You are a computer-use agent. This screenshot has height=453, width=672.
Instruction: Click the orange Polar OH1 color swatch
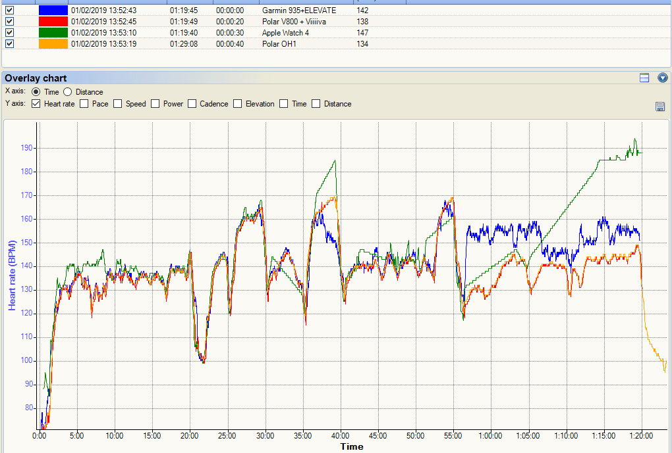[x=53, y=43]
